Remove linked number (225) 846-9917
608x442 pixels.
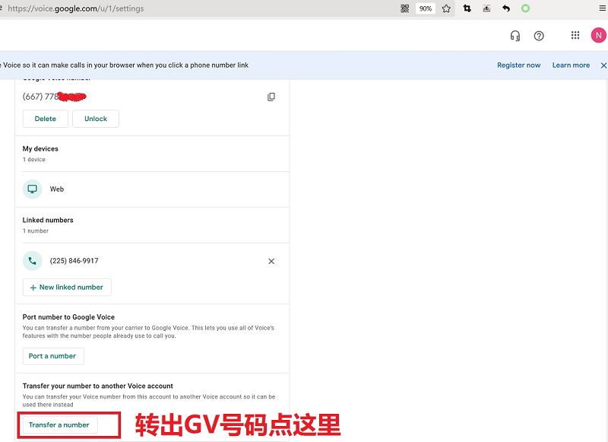click(271, 261)
